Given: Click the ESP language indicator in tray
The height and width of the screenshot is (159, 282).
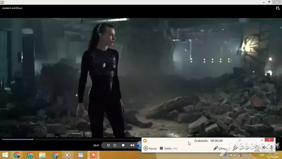Looking at the screenshot, I should [x=262, y=154].
